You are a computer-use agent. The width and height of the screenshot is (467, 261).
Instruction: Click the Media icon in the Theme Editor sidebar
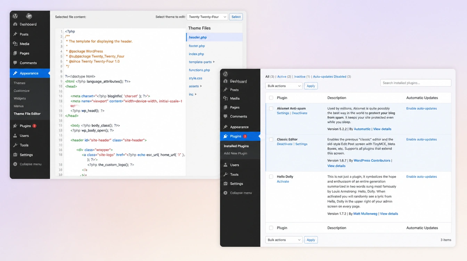point(15,44)
